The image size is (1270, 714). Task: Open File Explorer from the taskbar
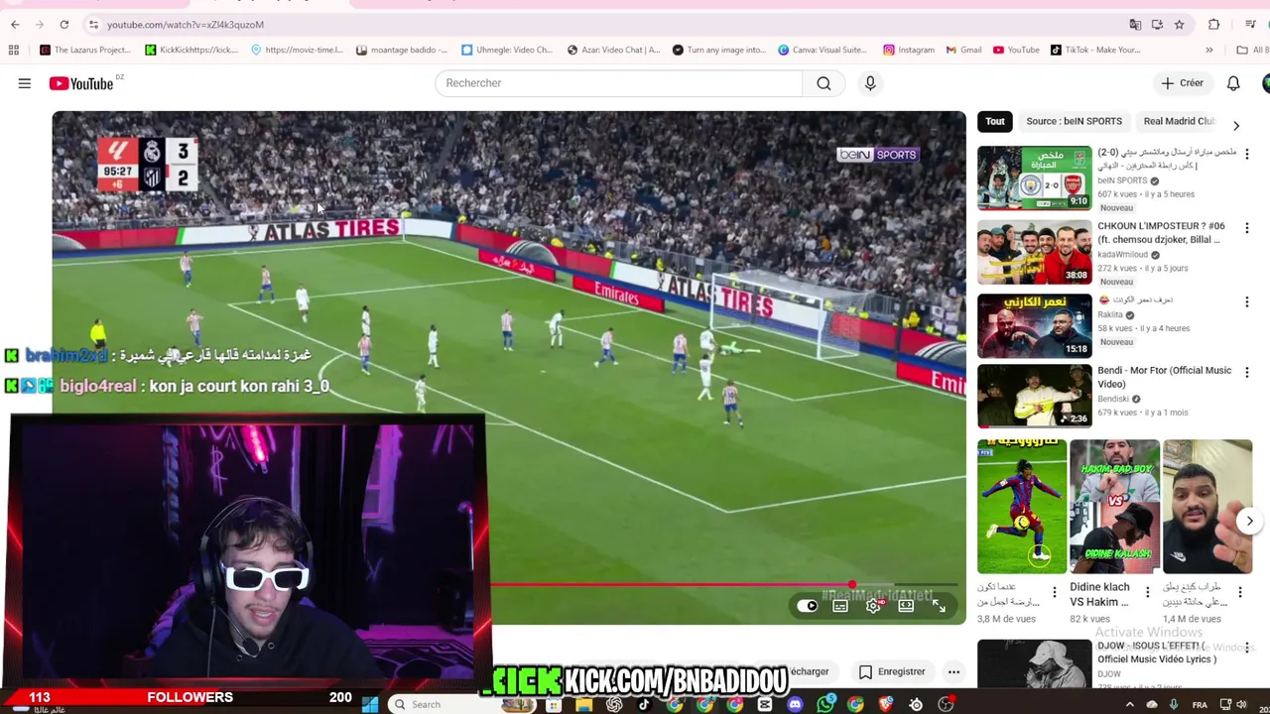point(583,704)
